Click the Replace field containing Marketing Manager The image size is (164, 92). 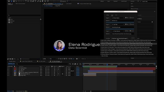pyautogui.click(x=123, y=27)
